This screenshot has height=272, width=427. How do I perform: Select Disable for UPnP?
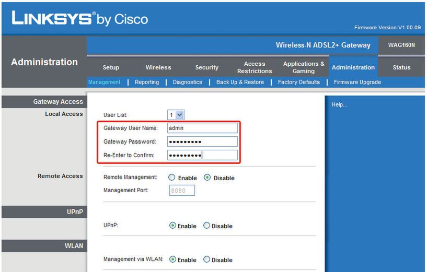[x=206, y=226]
